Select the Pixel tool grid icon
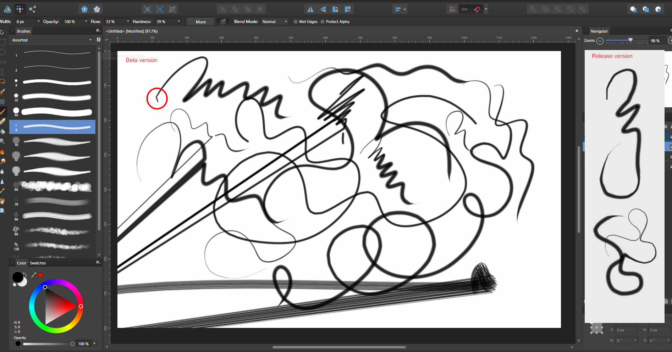 pyautogui.click(x=2, y=102)
